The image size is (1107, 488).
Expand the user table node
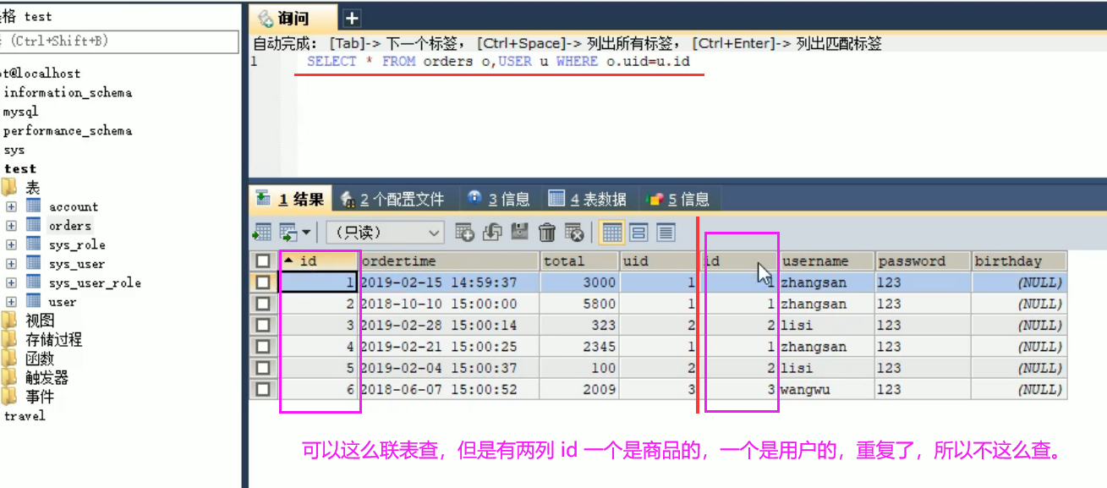(x=11, y=302)
